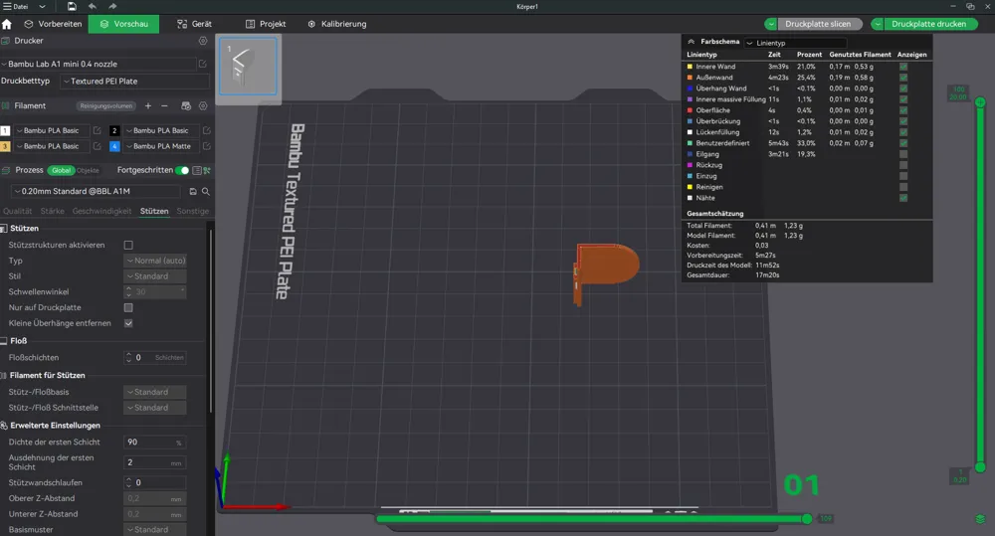Click the AMS filament sync icon
The image size is (995, 536).
pyautogui.click(x=186, y=106)
